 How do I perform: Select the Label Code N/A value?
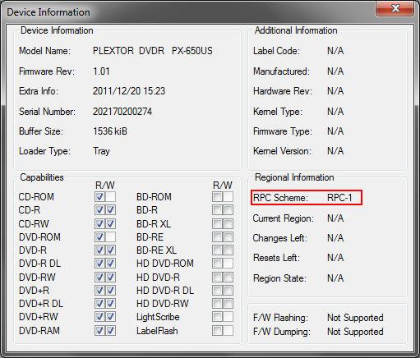(x=335, y=51)
